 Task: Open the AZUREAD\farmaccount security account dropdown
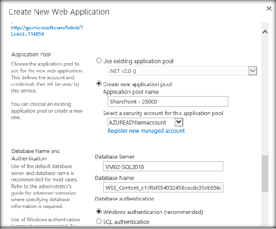[x=179, y=122]
